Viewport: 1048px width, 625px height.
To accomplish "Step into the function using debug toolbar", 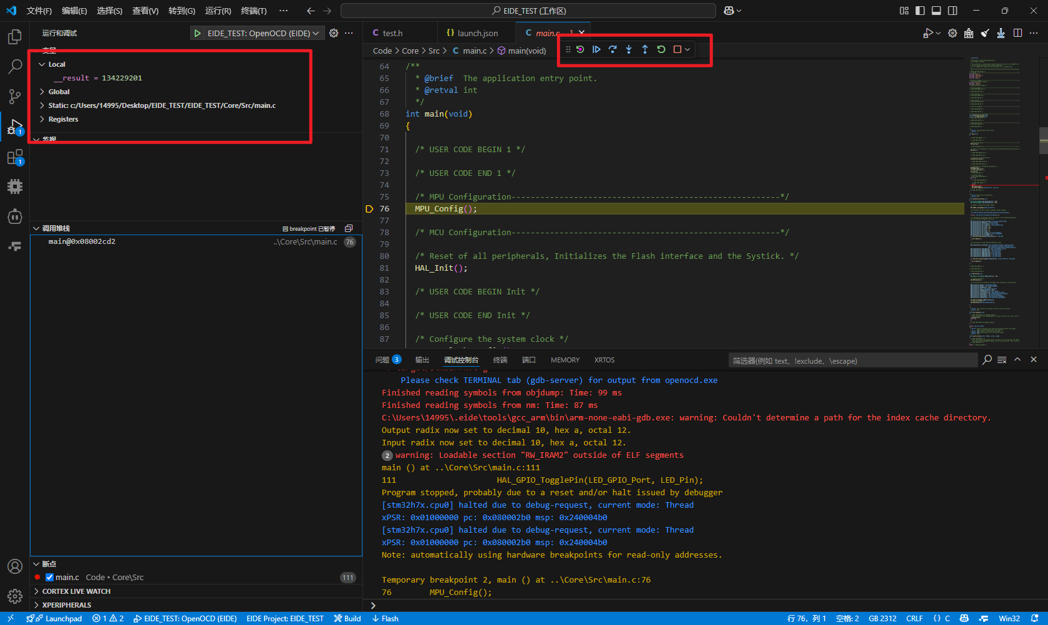I will click(x=629, y=49).
